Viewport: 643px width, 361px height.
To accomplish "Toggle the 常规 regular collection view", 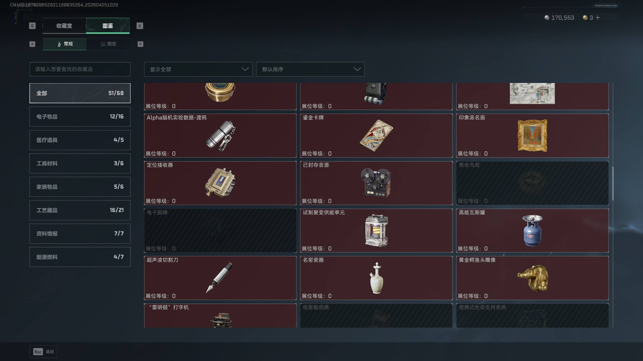I will pyautogui.click(x=65, y=44).
